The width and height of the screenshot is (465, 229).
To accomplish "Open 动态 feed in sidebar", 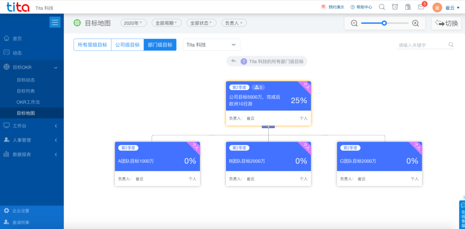I will [32, 53].
